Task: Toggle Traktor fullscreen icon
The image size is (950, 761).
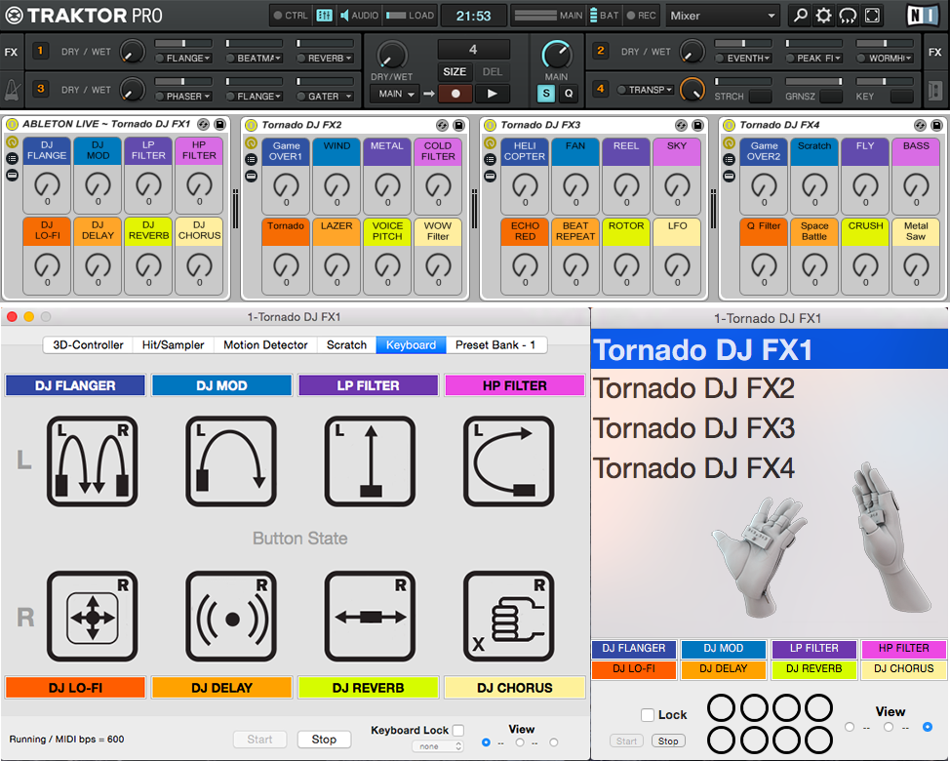Action: point(872,16)
